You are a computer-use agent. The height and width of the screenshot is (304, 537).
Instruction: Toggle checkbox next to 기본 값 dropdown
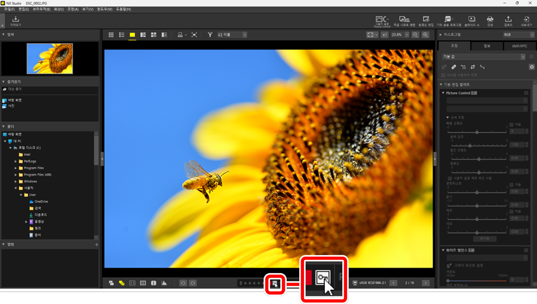tap(531, 57)
